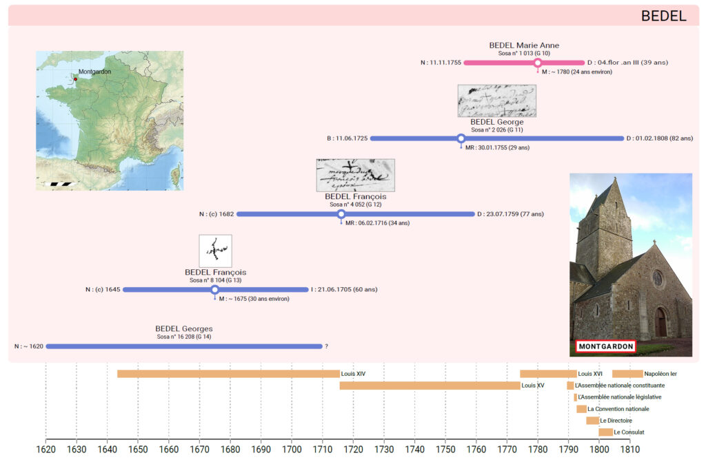This screenshot has width=706, height=462.
Task: Click the Louis XVI reign bar
Action: [548, 374]
